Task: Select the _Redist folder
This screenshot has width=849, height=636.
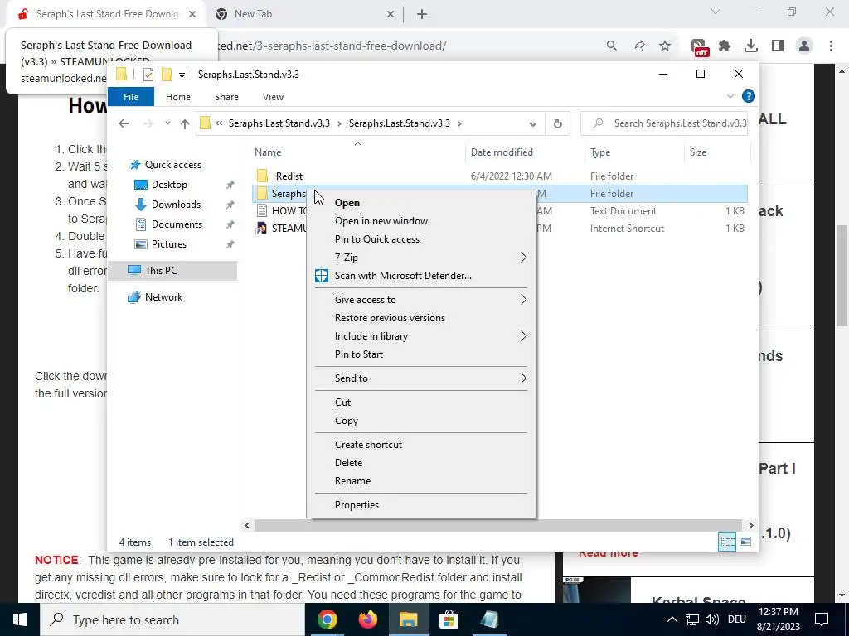Action: point(287,176)
